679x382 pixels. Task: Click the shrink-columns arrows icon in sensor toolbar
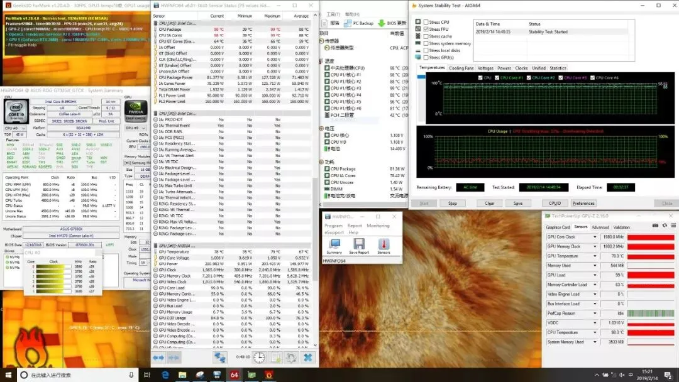coord(174,357)
